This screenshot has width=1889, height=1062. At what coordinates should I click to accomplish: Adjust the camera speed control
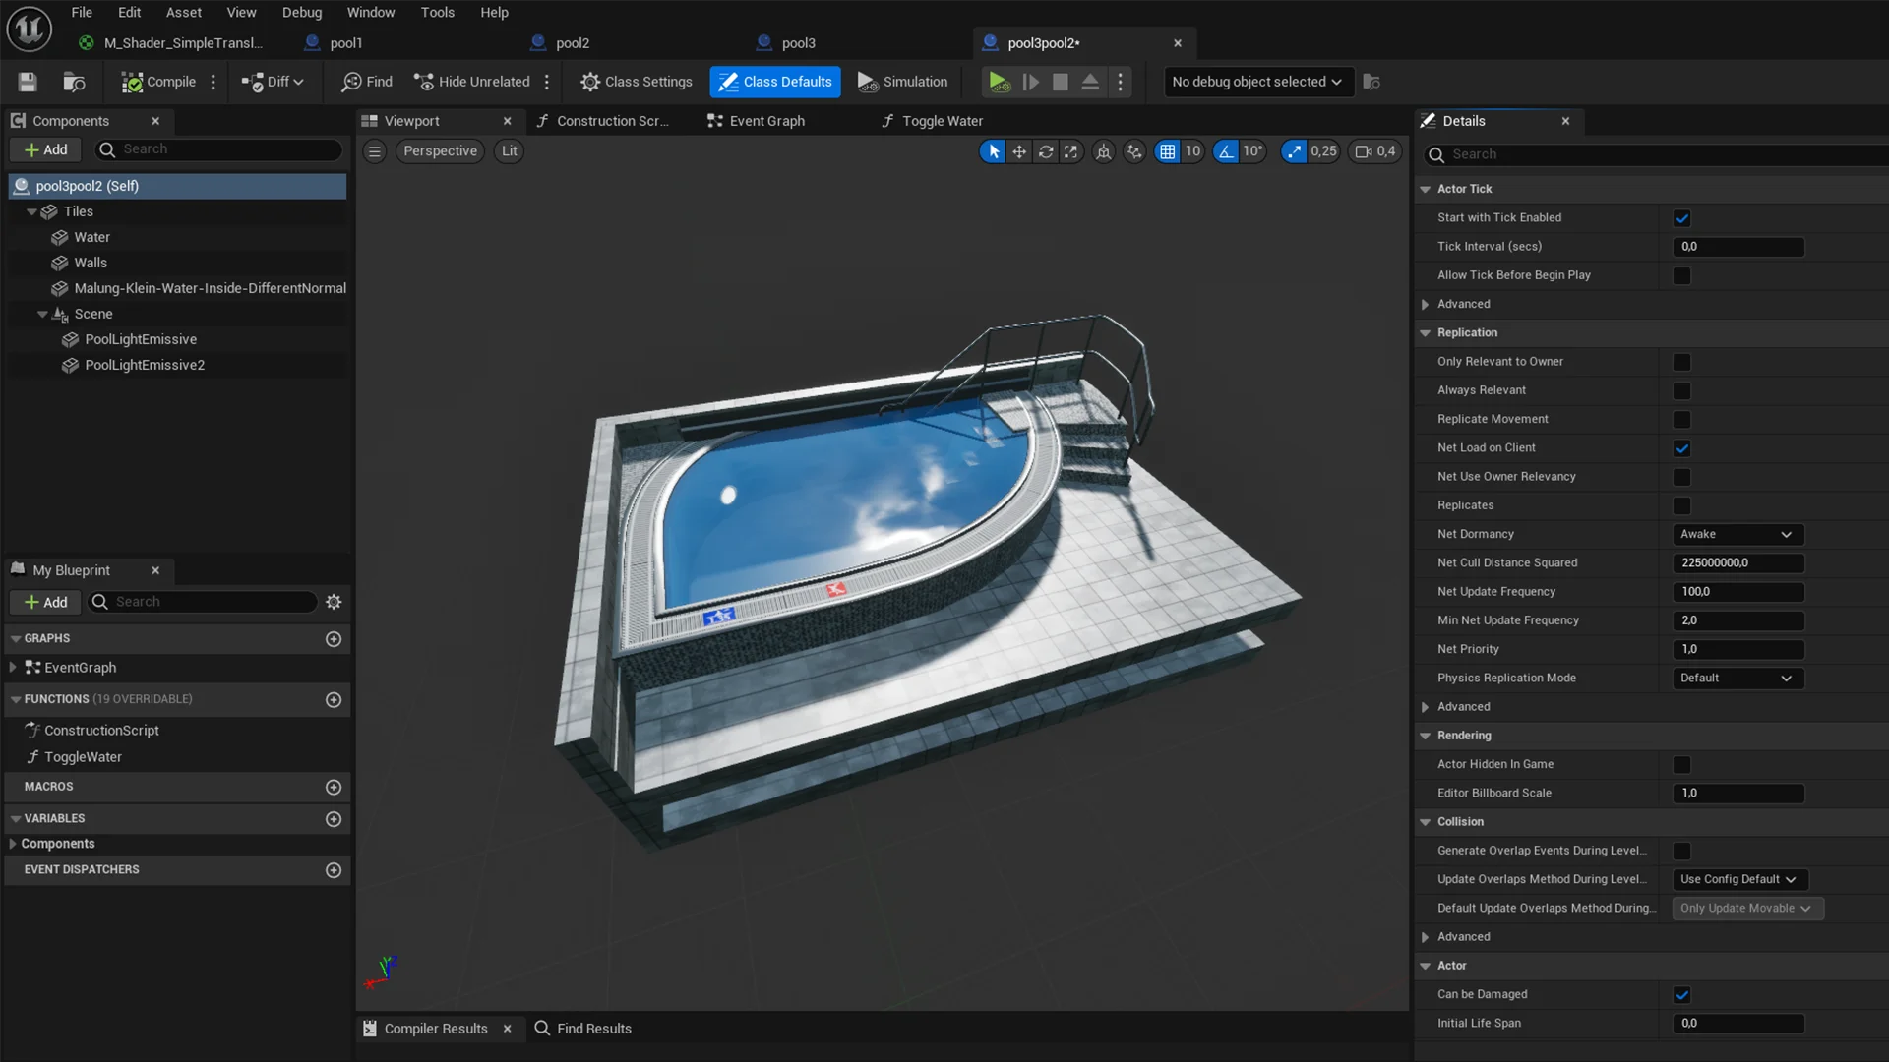pyautogui.click(x=1374, y=150)
